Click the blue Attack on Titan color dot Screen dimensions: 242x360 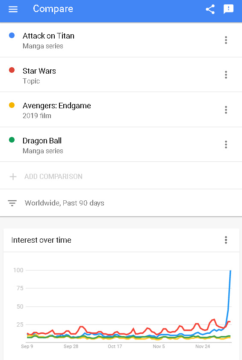12,36
